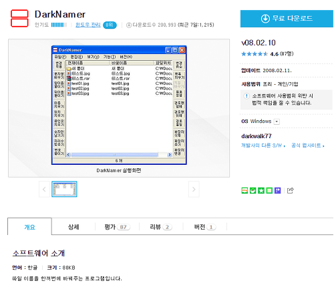Click the large DarkNamer screenshot preview
This screenshot has width=334, height=285.
(x=119, y=105)
